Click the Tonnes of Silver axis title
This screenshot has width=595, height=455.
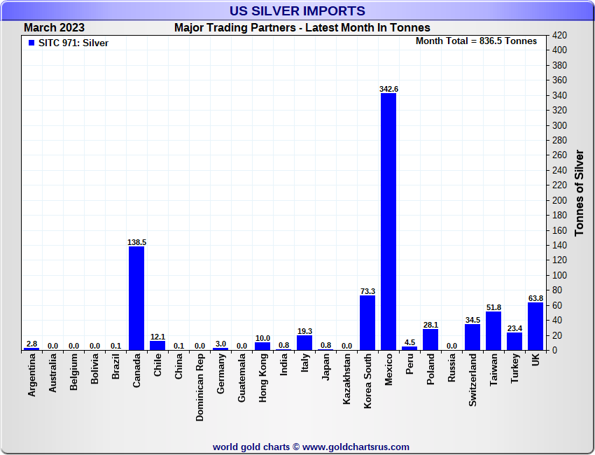coord(579,192)
